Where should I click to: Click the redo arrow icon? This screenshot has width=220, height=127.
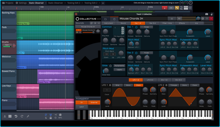click(22, 116)
